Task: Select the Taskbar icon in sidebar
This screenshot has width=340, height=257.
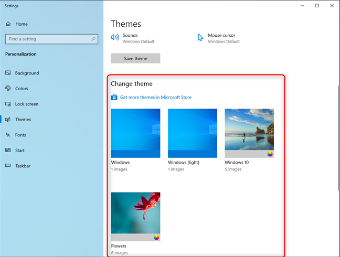Action: tap(8, 166)
